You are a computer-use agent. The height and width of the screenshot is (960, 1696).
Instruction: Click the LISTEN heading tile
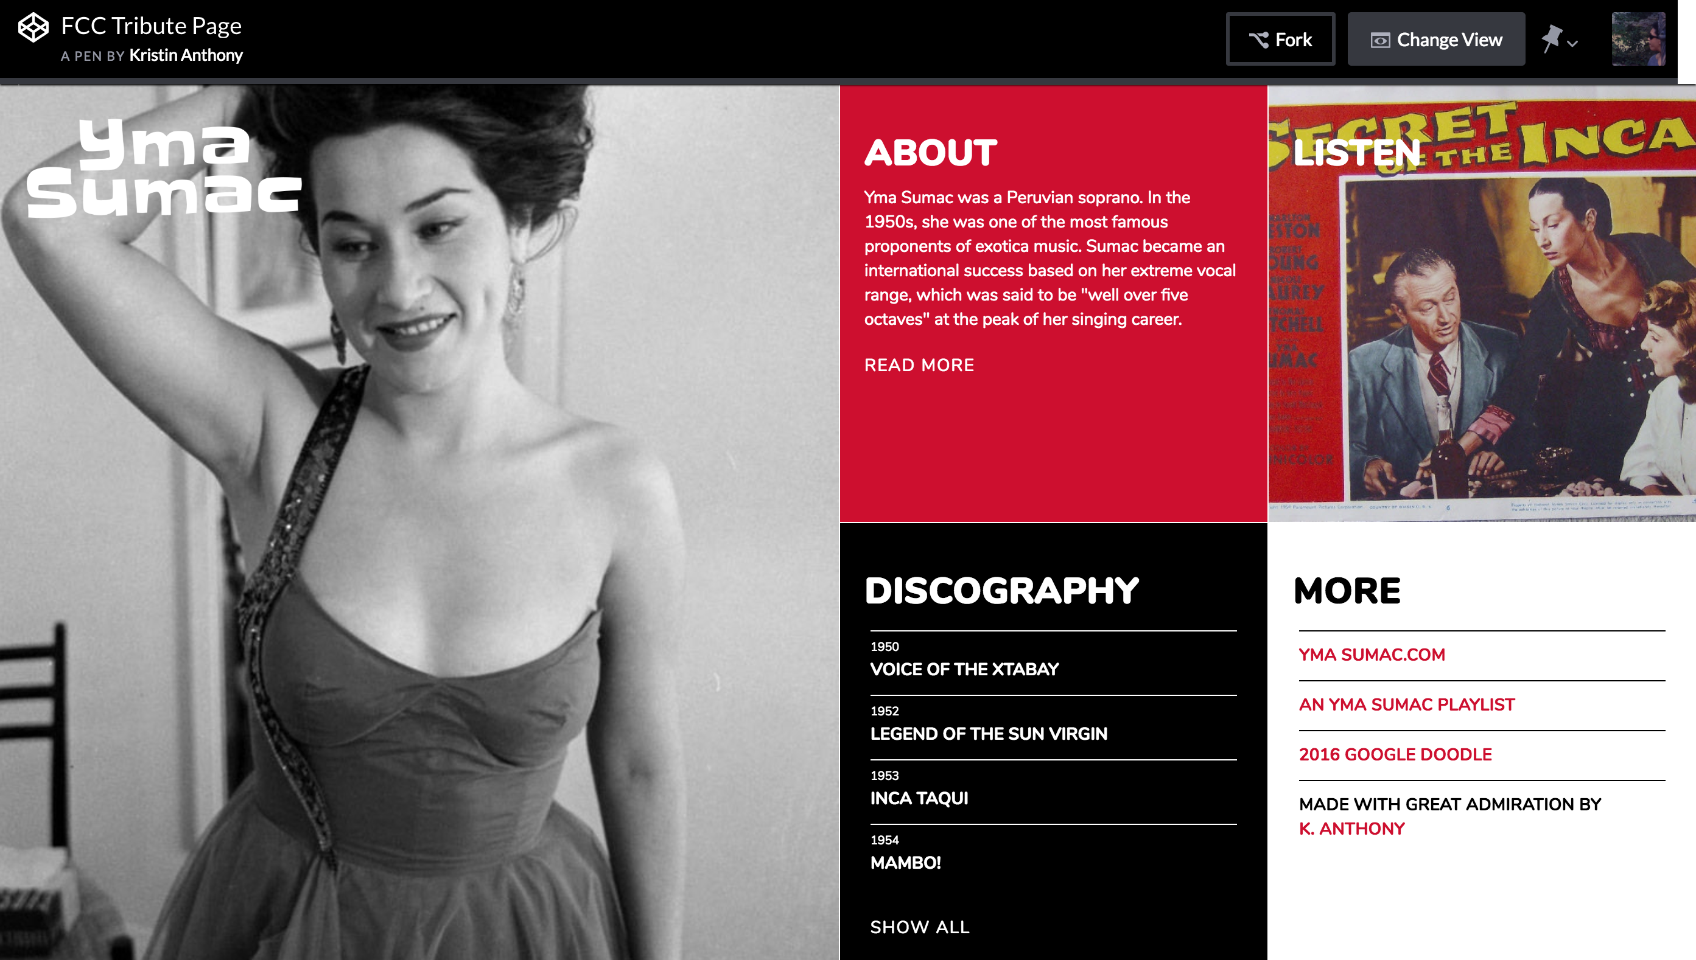[1356, 153]
